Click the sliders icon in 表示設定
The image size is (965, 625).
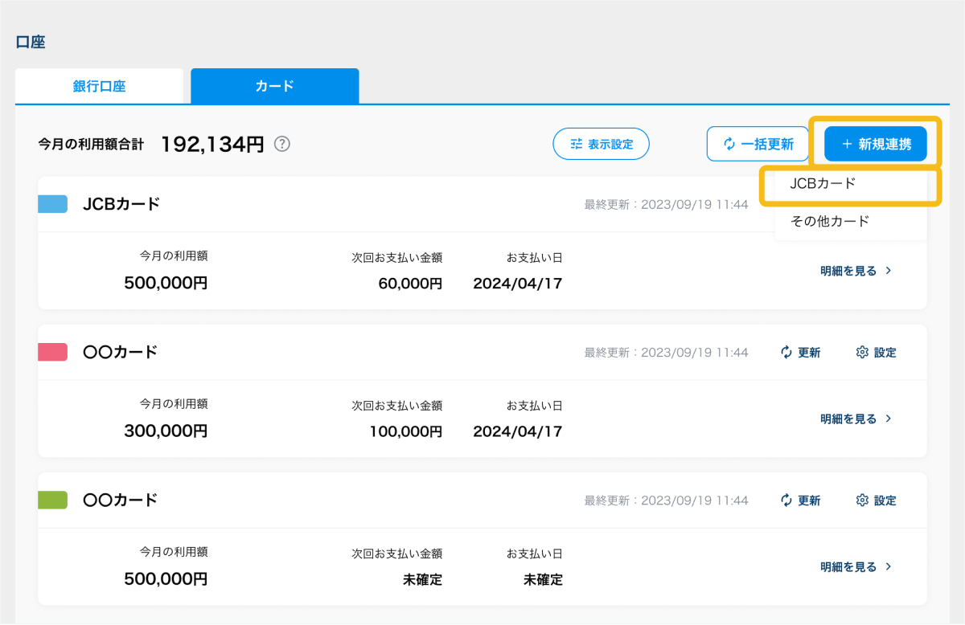(x=576, y=144)
